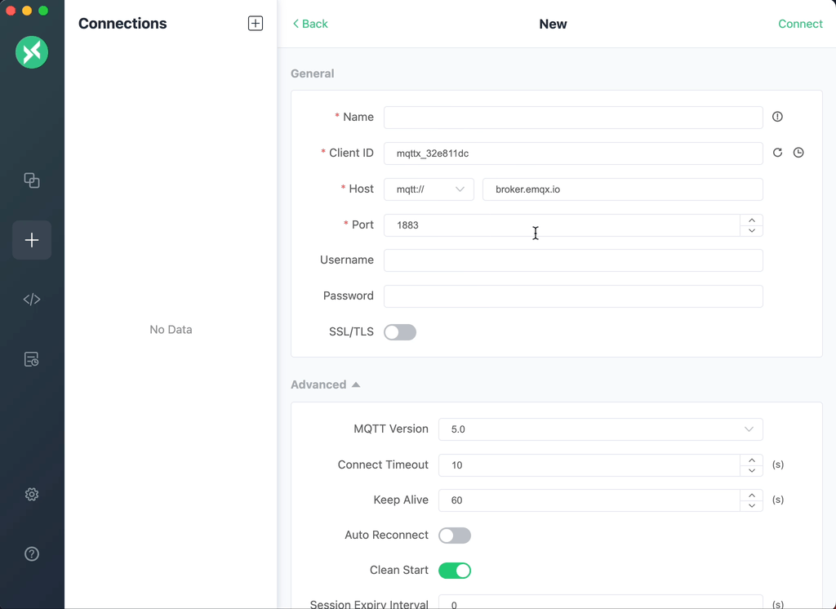
Task: Focus the Password input field
Action: click(573, 296)
